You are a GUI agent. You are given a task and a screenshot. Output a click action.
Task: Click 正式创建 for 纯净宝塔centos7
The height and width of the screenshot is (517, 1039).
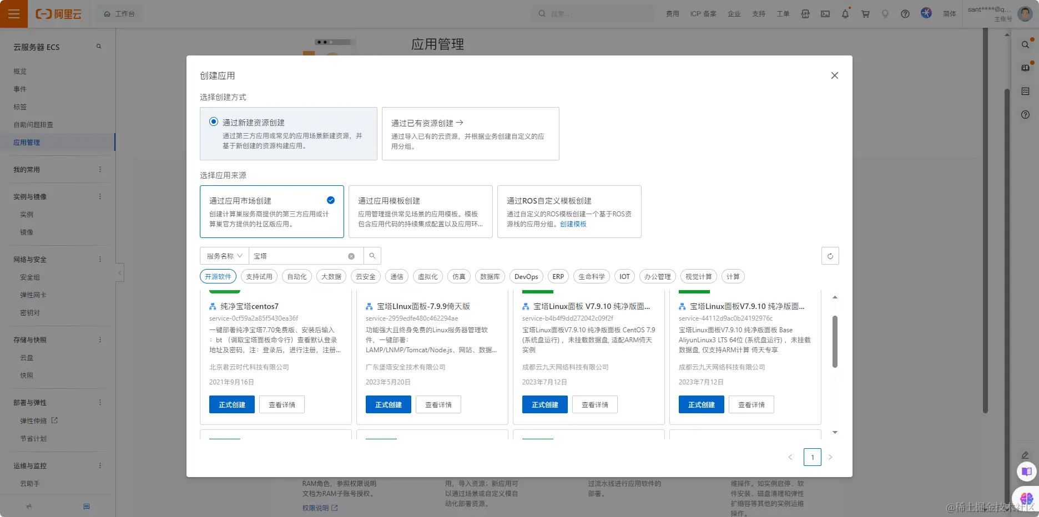coord(232,404)
